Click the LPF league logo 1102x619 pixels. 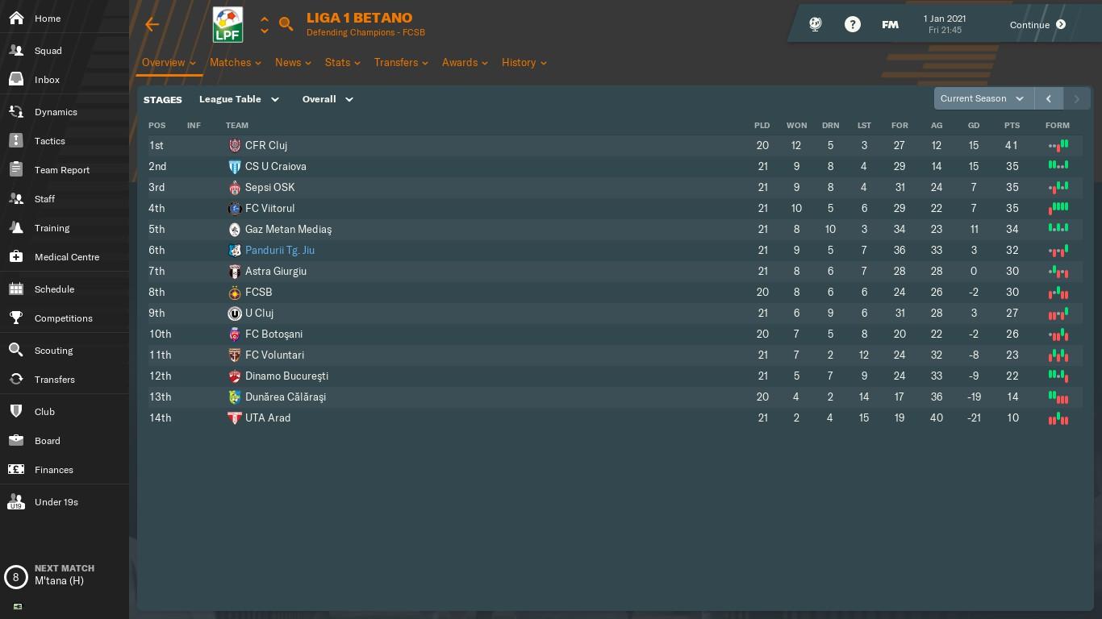[227, 24]
